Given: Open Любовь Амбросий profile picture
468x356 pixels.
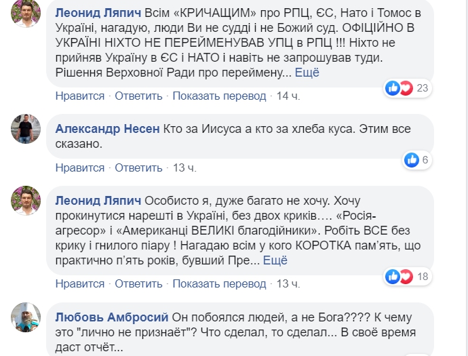Looking at the screenshot, I should 26,315.
